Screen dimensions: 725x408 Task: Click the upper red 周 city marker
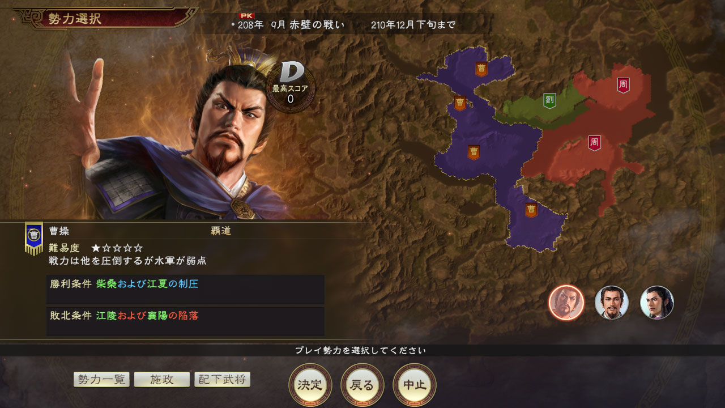coord(623,85)
